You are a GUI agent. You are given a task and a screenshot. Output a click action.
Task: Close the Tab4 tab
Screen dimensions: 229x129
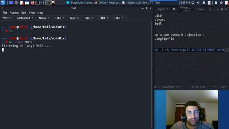pyautogui.click(x=108, y=18)
